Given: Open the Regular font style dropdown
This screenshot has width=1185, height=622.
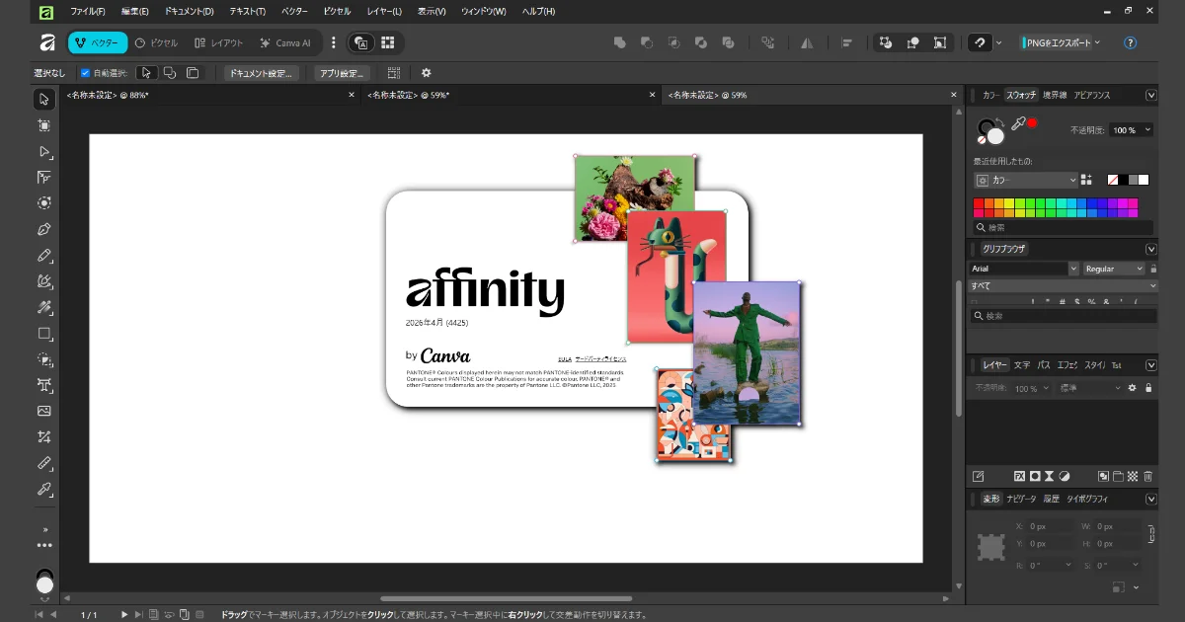Looking at the screenshot, I should click(1114, 269).
